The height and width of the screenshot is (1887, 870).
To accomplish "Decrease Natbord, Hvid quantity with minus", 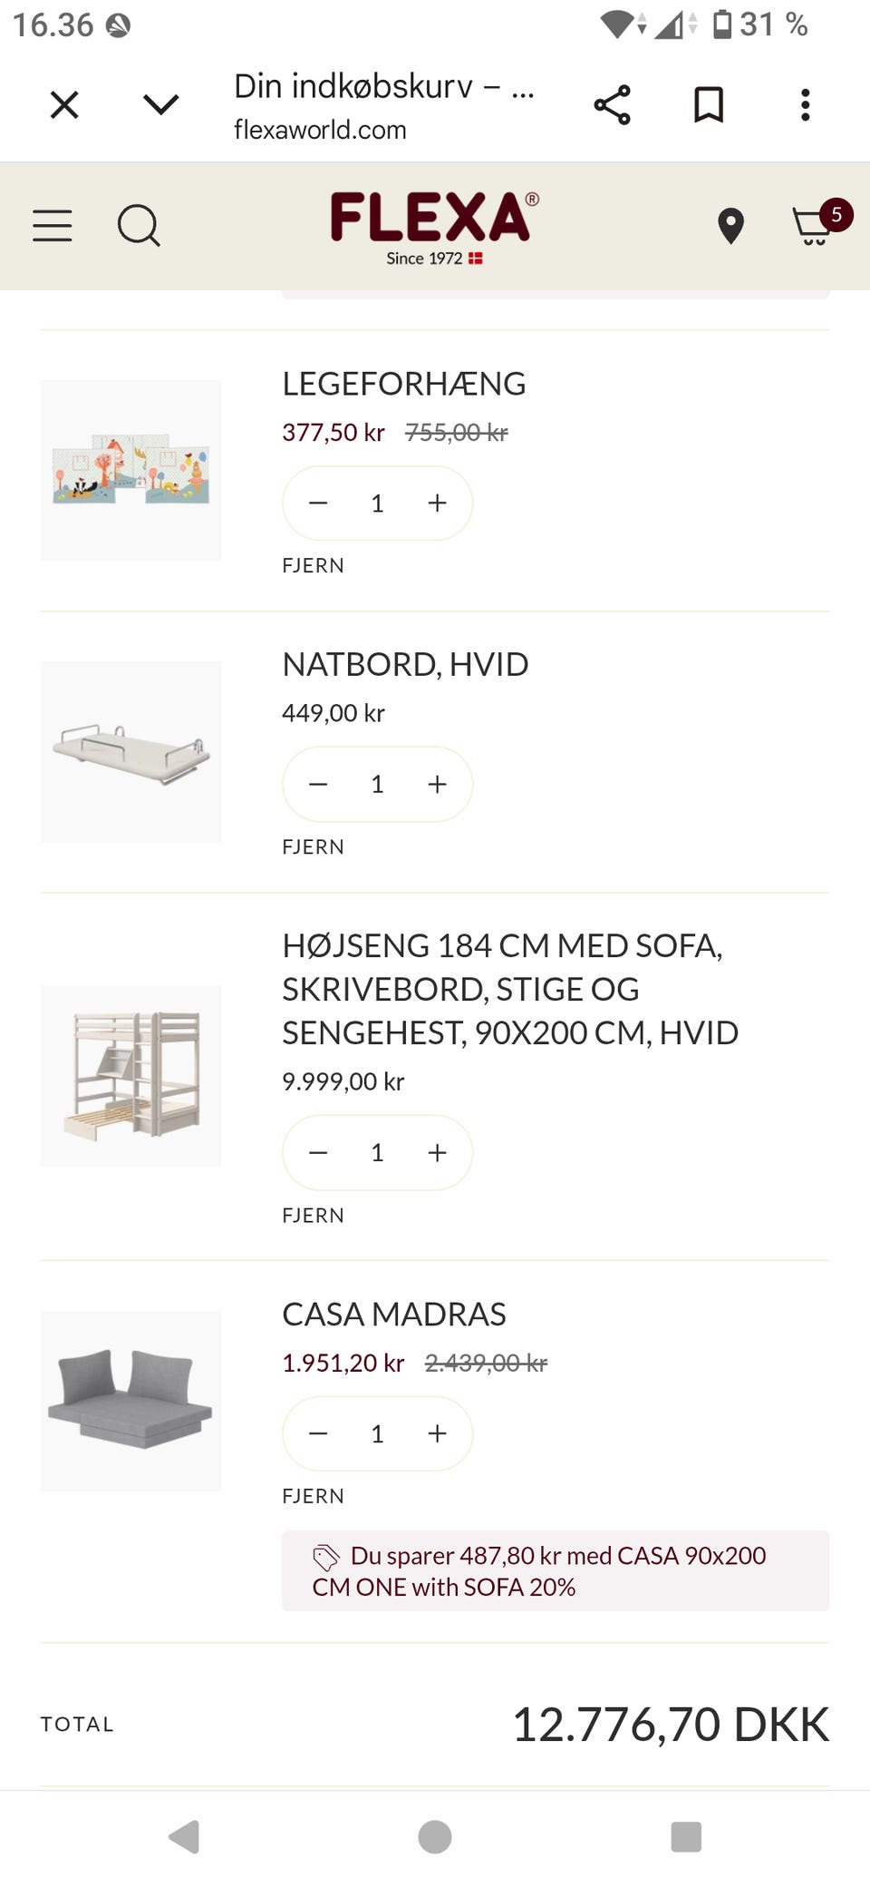I will (318, 785).
